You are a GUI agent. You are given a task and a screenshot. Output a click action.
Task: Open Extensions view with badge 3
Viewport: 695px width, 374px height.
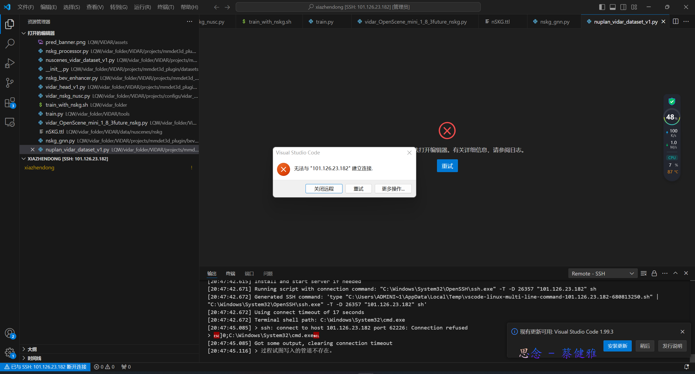click(x=10, y=103)
